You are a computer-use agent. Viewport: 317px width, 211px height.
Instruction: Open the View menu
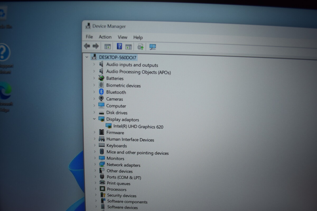pos(123,37)
